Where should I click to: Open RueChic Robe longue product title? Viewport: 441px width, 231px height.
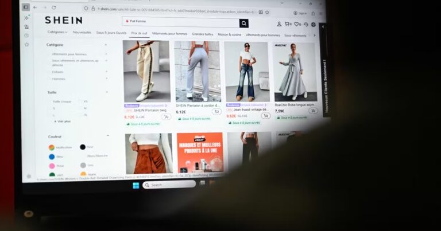(x=295, y=105)
